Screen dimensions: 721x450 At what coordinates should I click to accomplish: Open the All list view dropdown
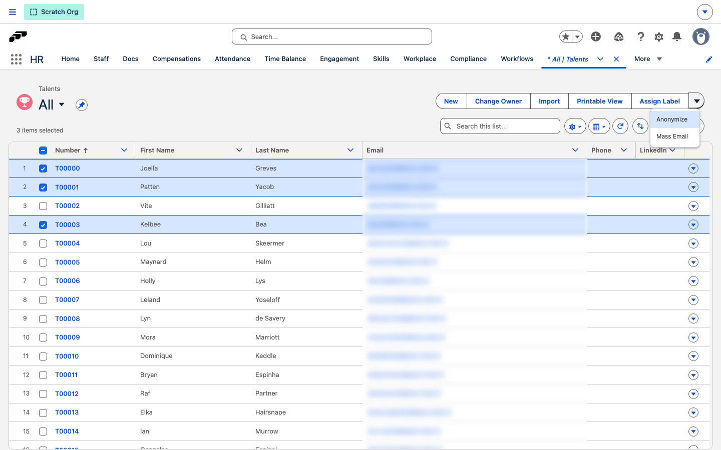[x=62, y=104]
